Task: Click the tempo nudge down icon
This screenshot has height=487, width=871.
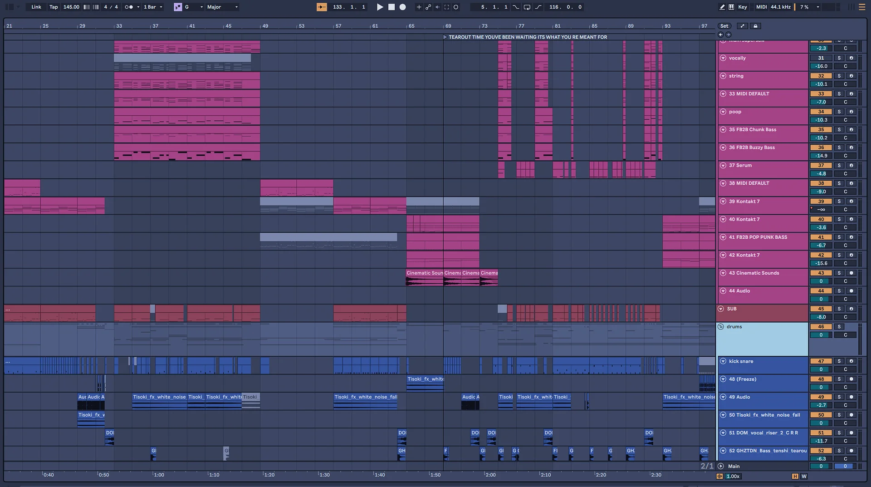Action: [x=87, y=7]
